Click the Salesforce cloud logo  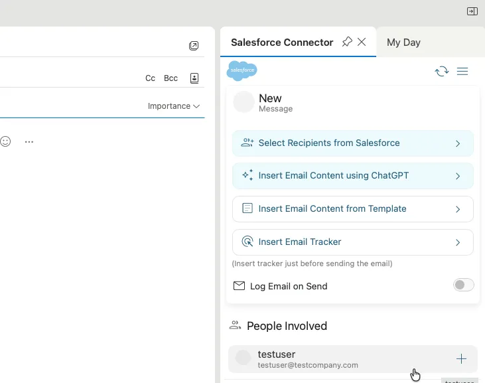click(242, 71)
